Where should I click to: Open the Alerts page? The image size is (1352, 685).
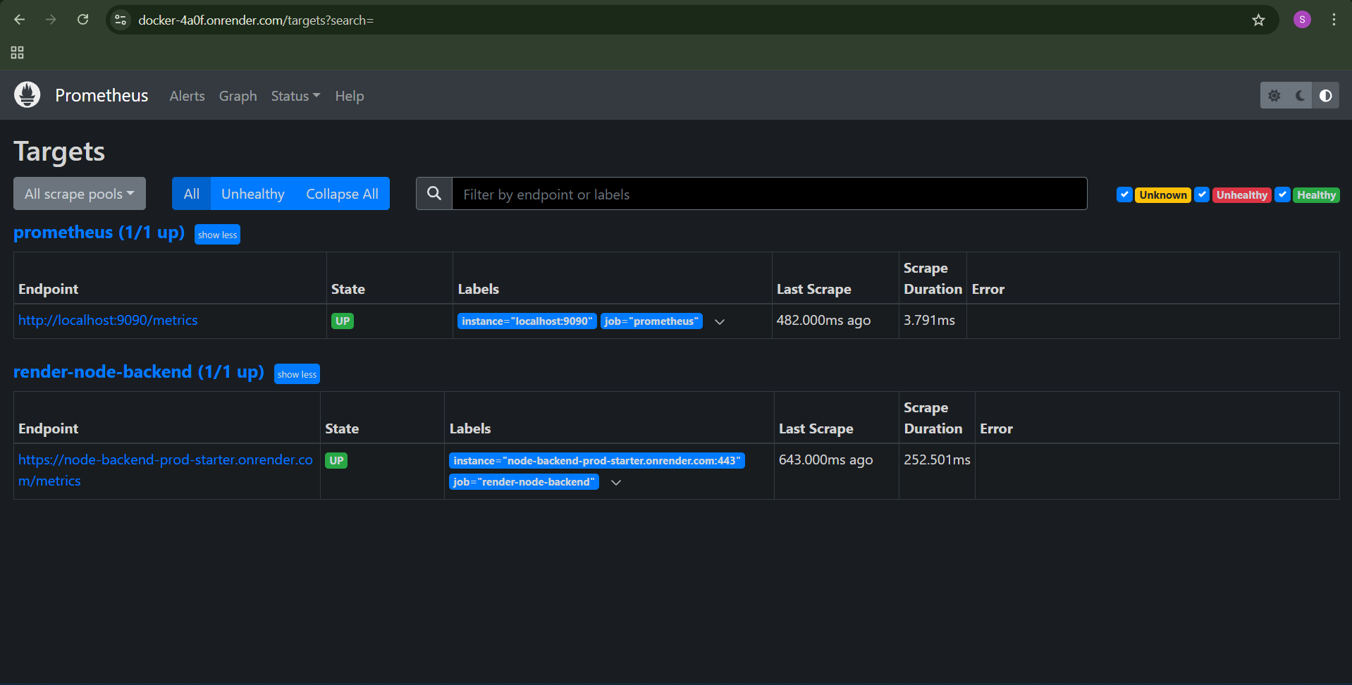187,96
